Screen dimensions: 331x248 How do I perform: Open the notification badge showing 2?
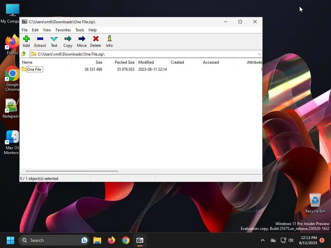click(x=322, y=240)
